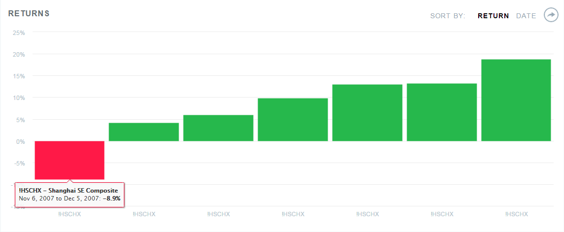The height and width of the screenshot is (232, 564).
Task: Click the green bar just under 10%
Action: [293, 120]
